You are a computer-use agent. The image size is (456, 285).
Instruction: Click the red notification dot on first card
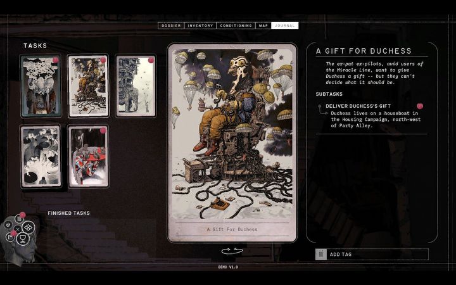click(56, 60)
